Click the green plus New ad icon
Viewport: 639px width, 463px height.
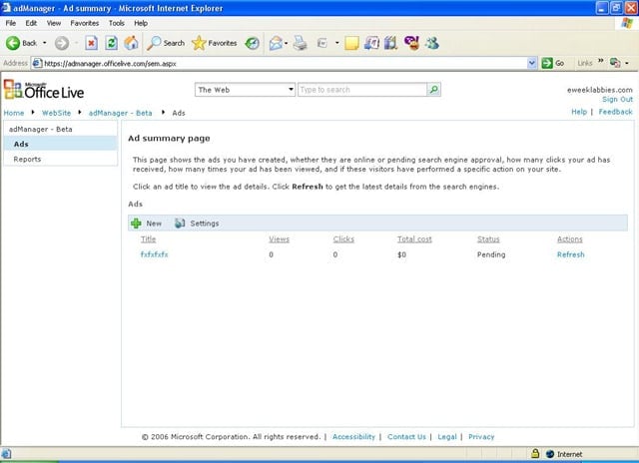pos(136,224)
